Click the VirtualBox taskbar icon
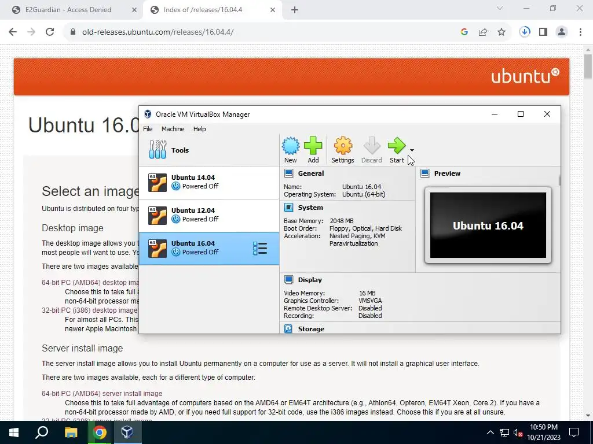Screen dimensions: 593x444 (127, 432)
